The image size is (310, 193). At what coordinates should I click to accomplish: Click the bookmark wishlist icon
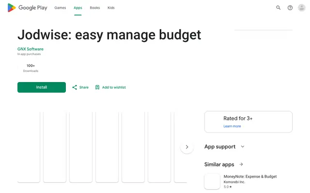(x=97, y=87)
